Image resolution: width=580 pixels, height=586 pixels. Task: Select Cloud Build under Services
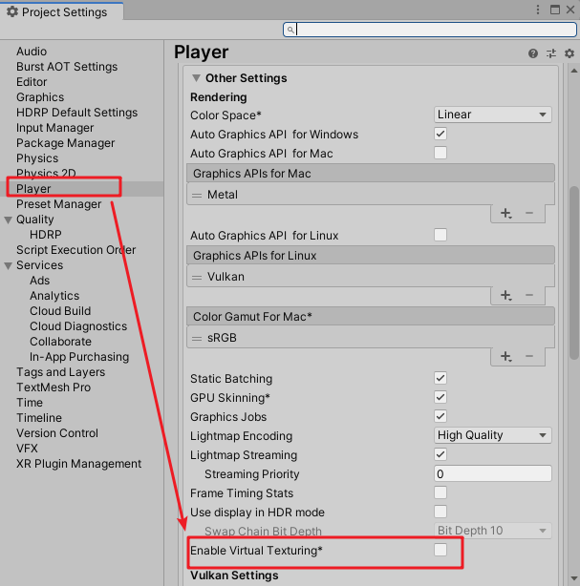(60, 311)
